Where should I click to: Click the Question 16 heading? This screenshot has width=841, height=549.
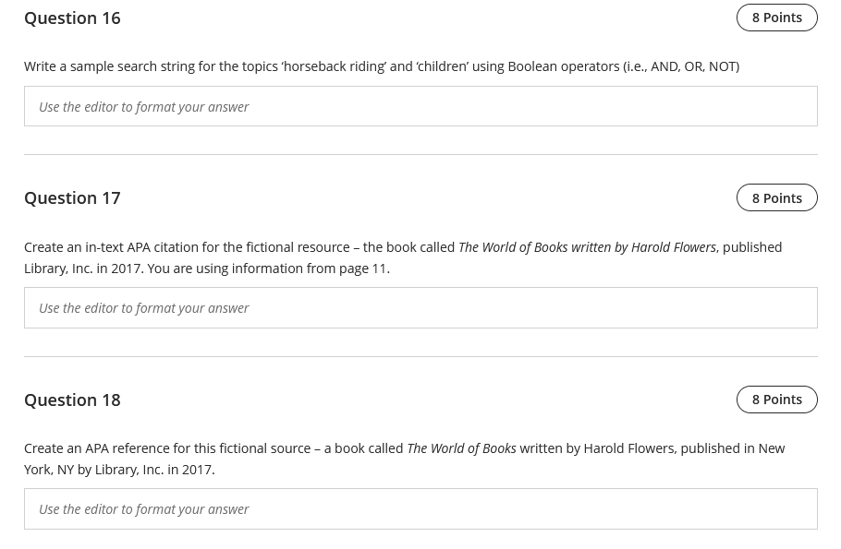click(72, 18)
